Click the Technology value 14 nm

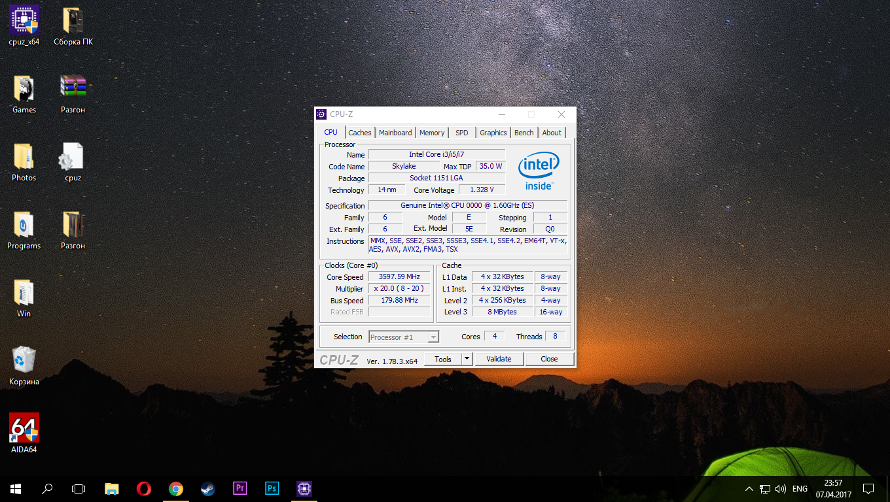click(x=387, y=190)
